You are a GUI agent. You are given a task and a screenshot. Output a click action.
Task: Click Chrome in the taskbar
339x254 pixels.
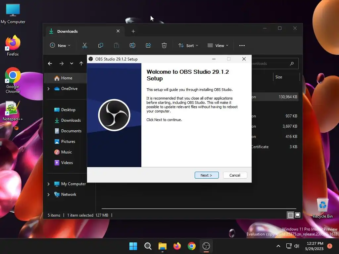(192, 246)
